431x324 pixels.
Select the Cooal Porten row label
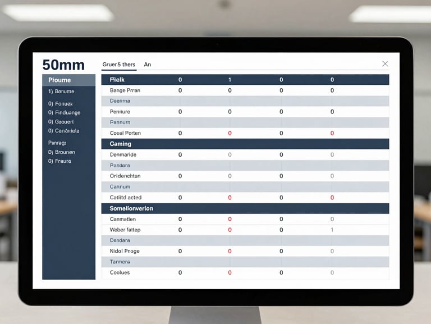tap(125, 133)
